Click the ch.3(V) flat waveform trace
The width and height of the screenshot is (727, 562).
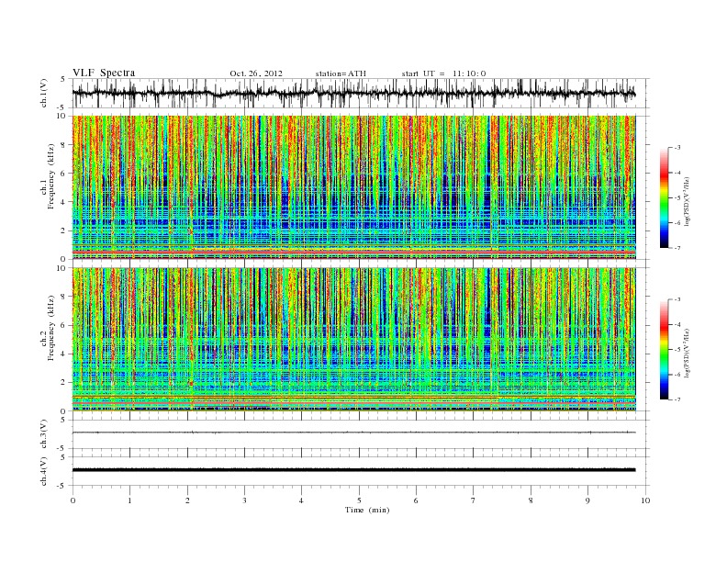pos(354,433)
